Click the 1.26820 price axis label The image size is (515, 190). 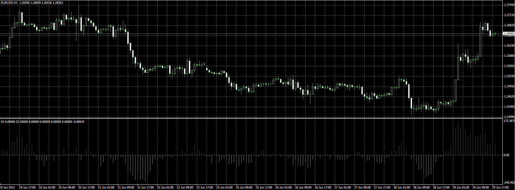tap(509, 25)
